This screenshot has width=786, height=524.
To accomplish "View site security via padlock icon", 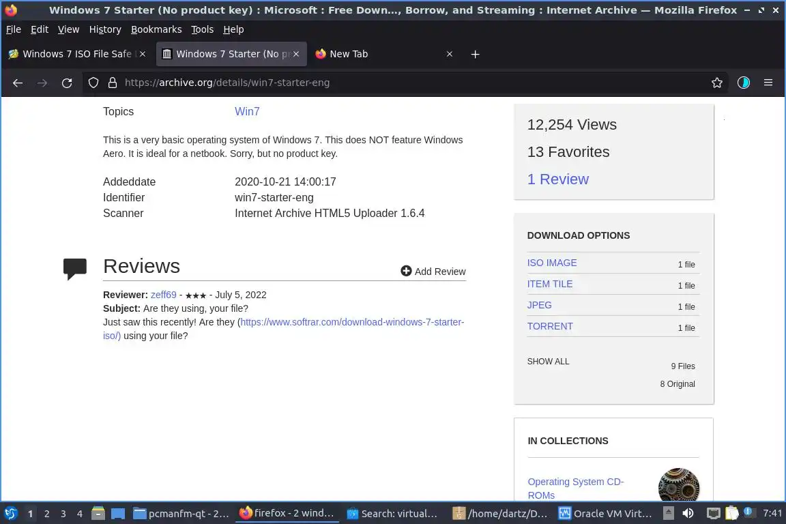I will 113,83.
